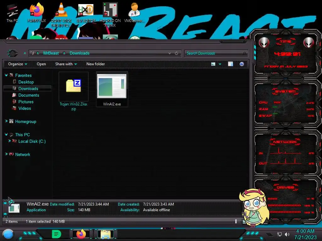Open VM0Technic desktop icon
Image resolution: width=322 pixels, height=241 pixels.
point(134,13)
